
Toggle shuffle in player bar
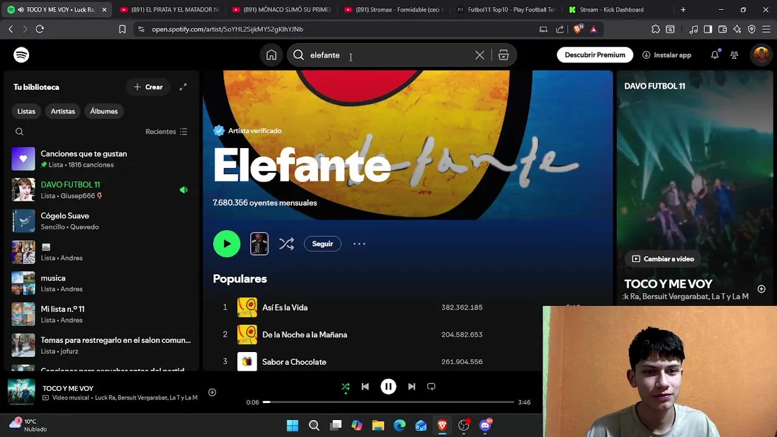(345, 387)
